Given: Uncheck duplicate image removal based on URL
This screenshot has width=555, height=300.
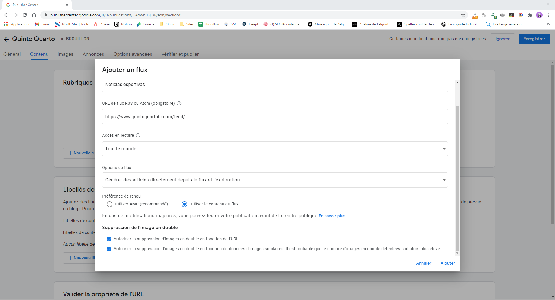Looking at the screenshot, I should click(x=109, y=239).
